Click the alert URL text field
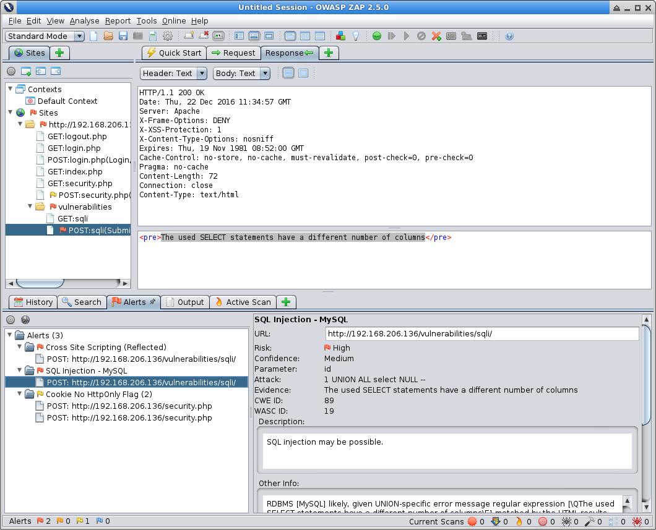This screenshot has width=656, height=530. [x=482, y=333]
